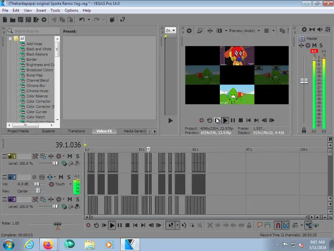Open the Insert menu
The image size is (334, 251).
click(41, 10)
